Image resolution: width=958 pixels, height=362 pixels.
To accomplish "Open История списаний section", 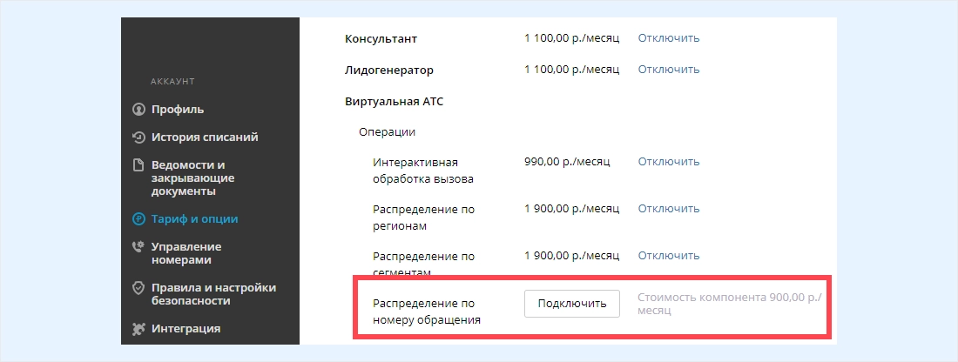I will coord(205,137).
